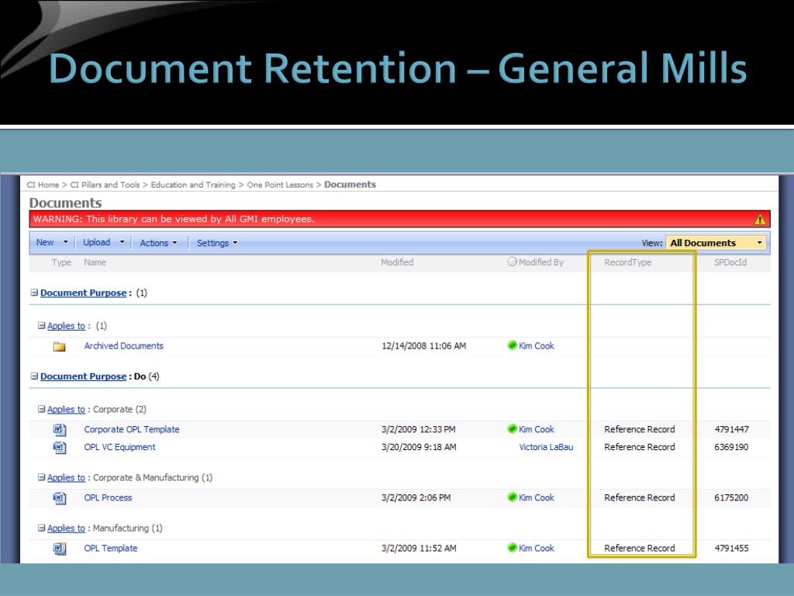Open OPL VC Equipment document
Image resolution: width=794 pixels, height=596 pixels.
pos(119,448)
